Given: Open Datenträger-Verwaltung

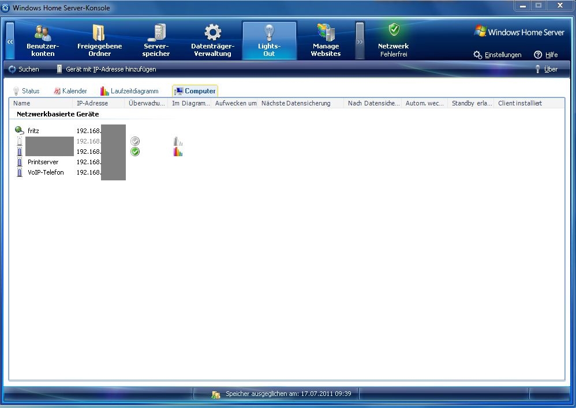Looking at the screenshot, I should (x=213, y=40).
